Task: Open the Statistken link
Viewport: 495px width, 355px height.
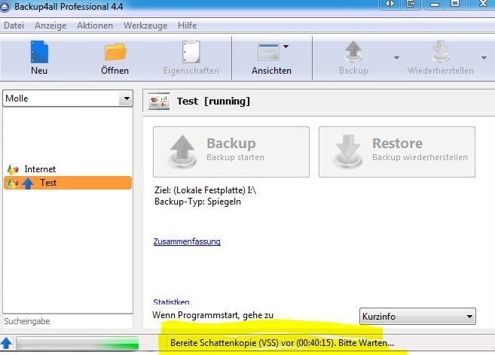Action: coord(171,302)
